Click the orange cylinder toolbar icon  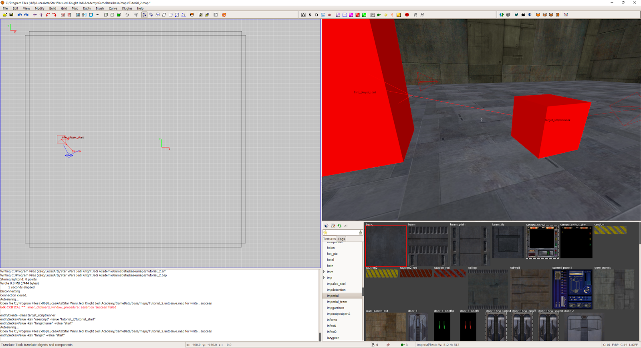pyautogui.click(x=192, y=15)
